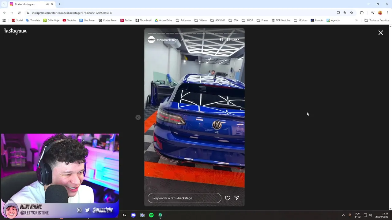
Task: Bookmark this page with the star
Action: click(x=352, y=13)
